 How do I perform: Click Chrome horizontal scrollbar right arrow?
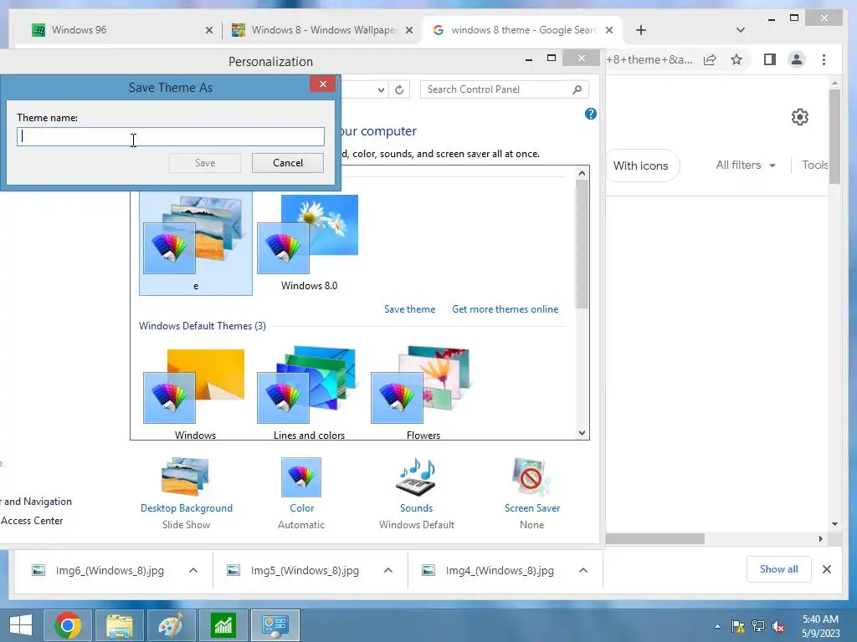coord(820,539)
